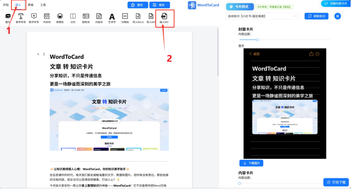
Task: Click the 切换内容卡片 switch button
Action: [336, 3]
